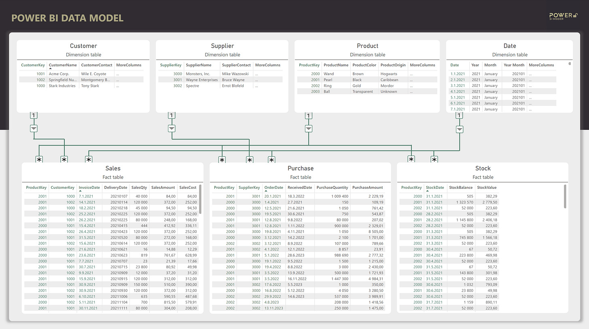The height and width of the screenshot is (329, 589).
Task: Select the '815,50' SalesAmount cell
Action: 170,302
